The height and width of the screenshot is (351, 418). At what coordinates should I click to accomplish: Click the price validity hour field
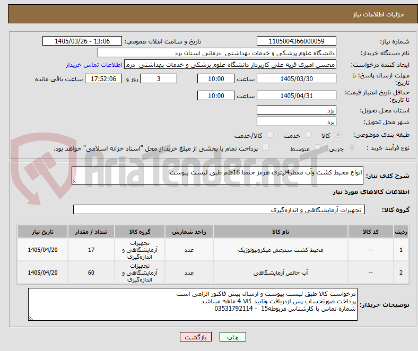pyautogui.click(x=216, y=95)
